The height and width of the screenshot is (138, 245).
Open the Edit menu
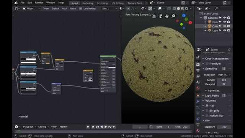(x=29, y=3)
